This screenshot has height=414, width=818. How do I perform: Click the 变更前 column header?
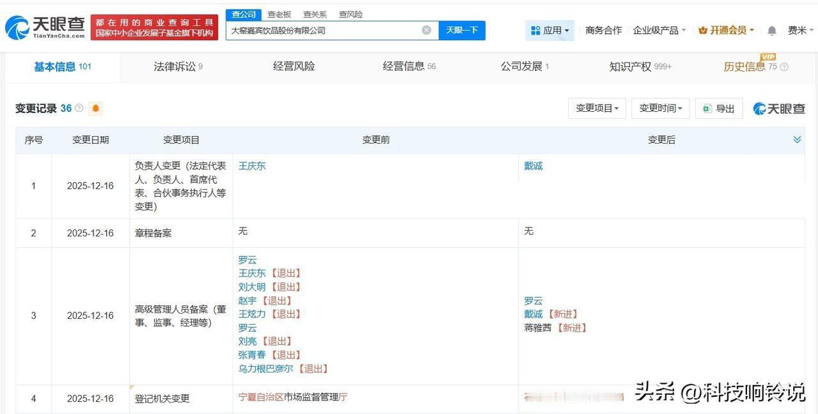[376, 140]
